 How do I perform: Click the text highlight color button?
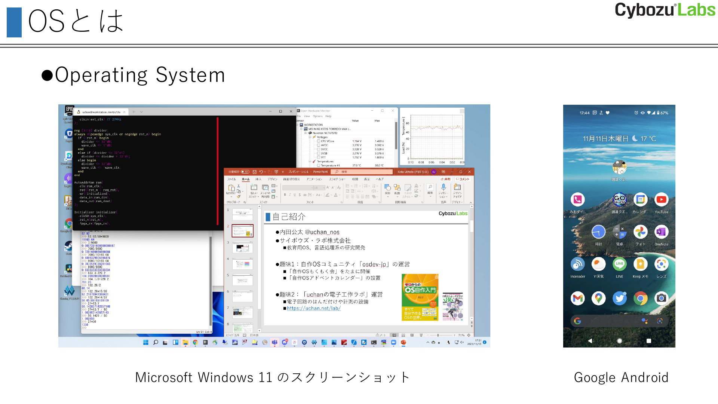click(327, 195)
